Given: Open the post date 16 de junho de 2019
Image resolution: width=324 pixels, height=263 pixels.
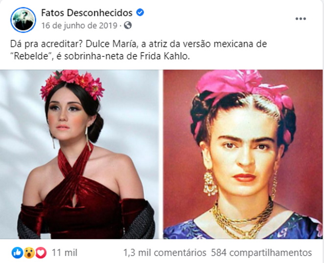Looking at the screenshot, I should (79, 25).
